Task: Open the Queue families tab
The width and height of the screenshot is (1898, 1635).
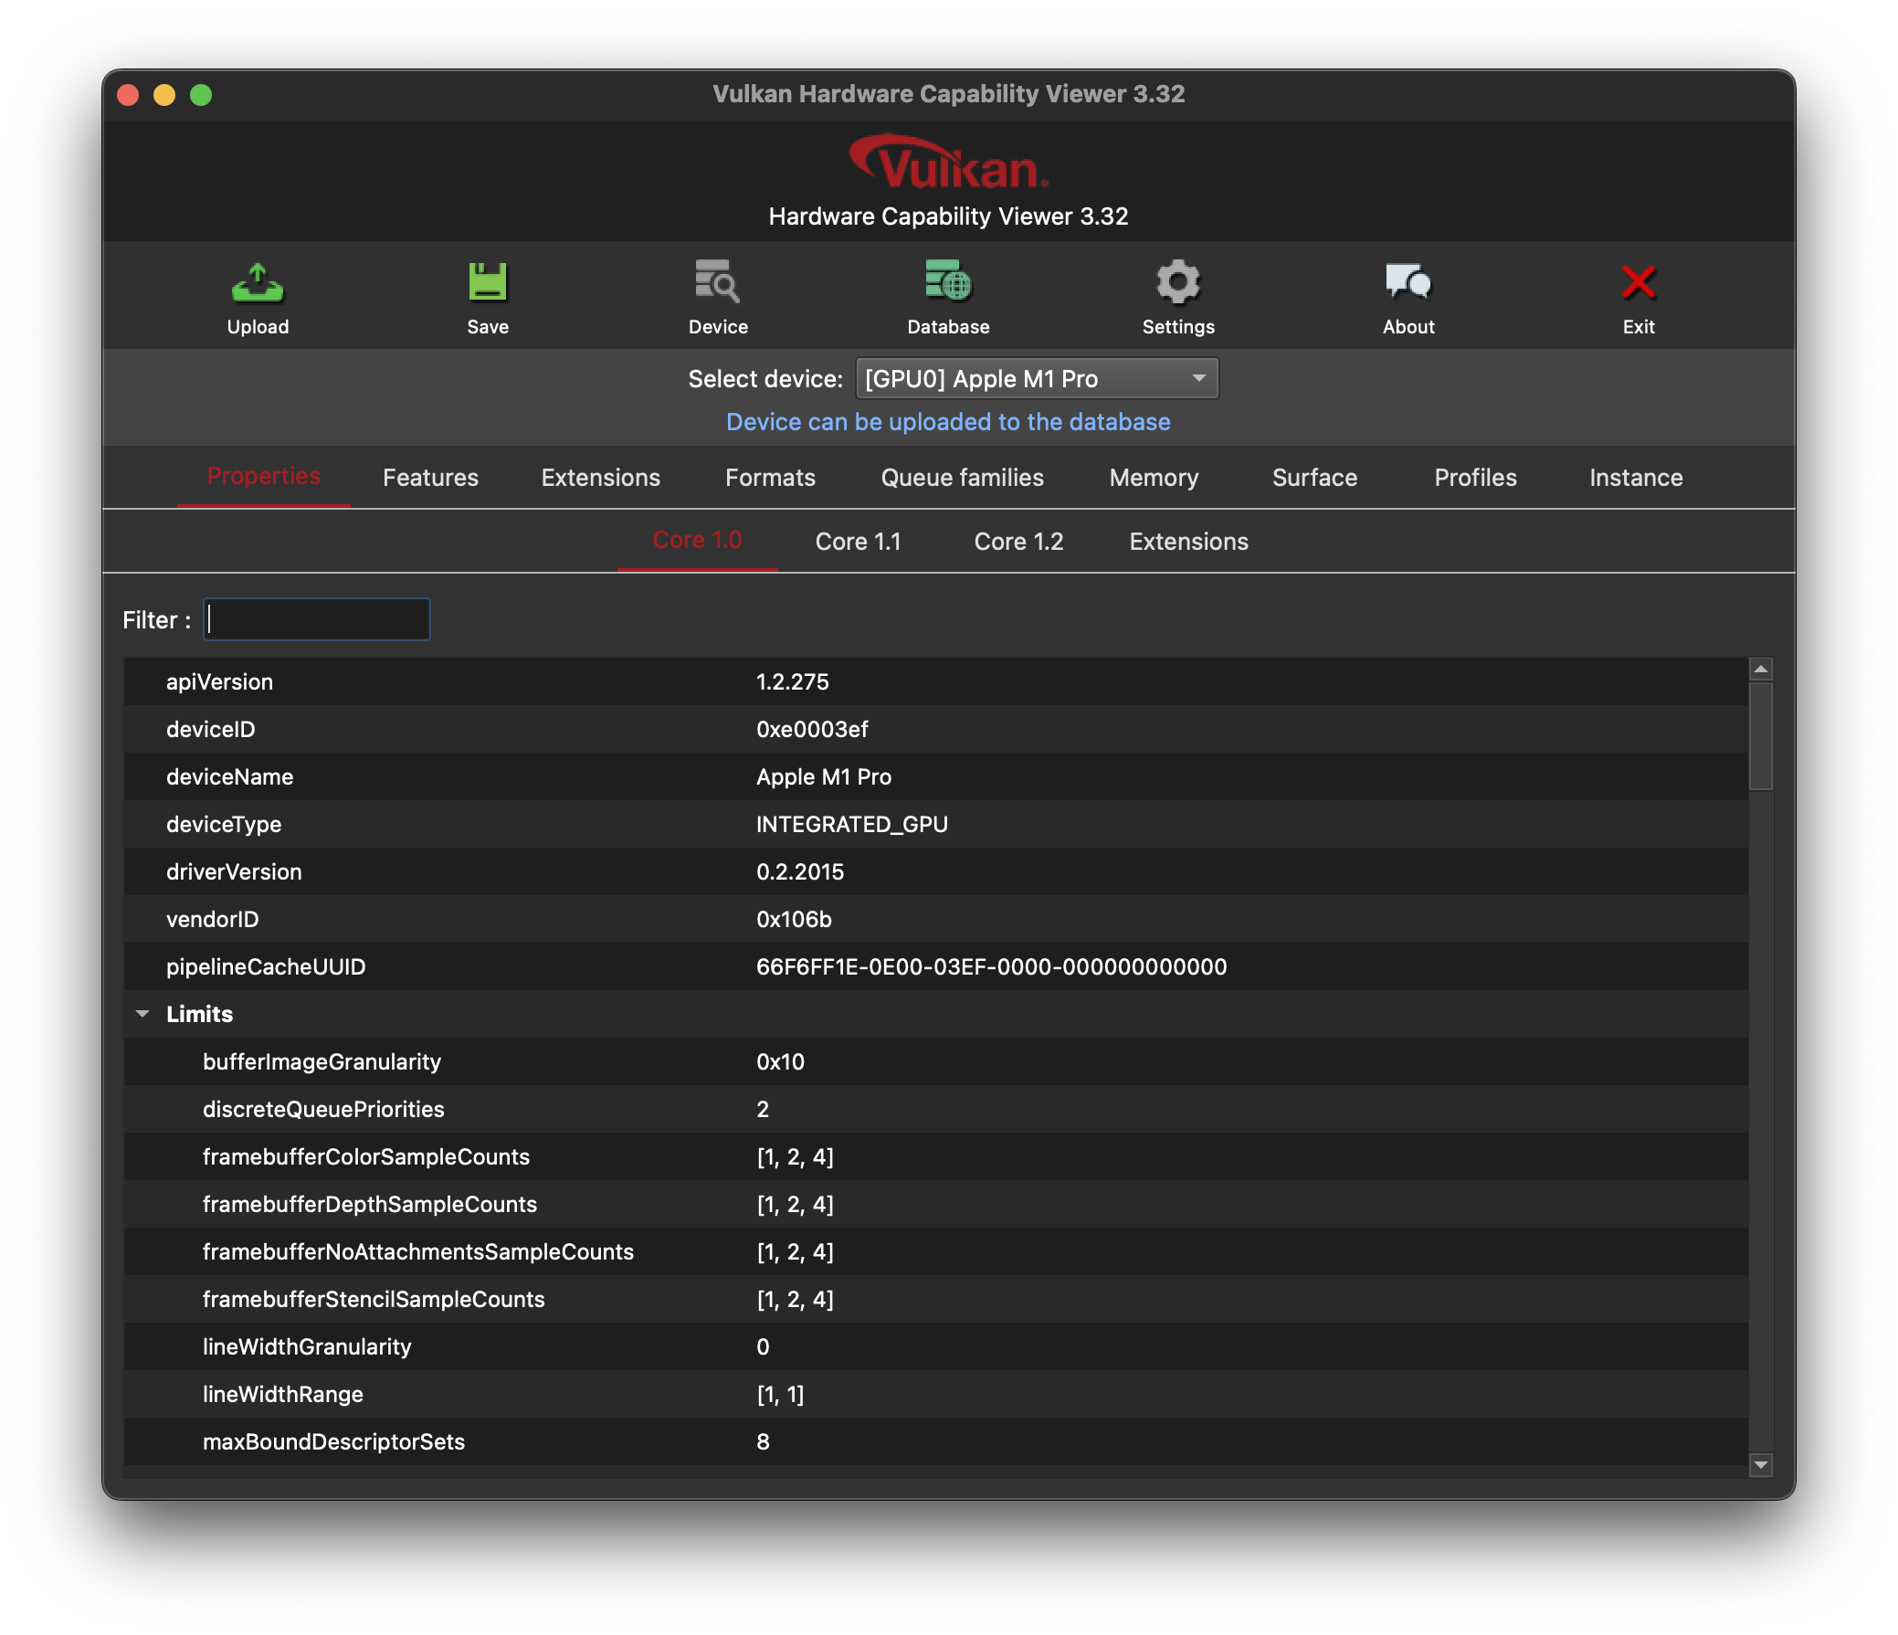Action: point(962,477)
